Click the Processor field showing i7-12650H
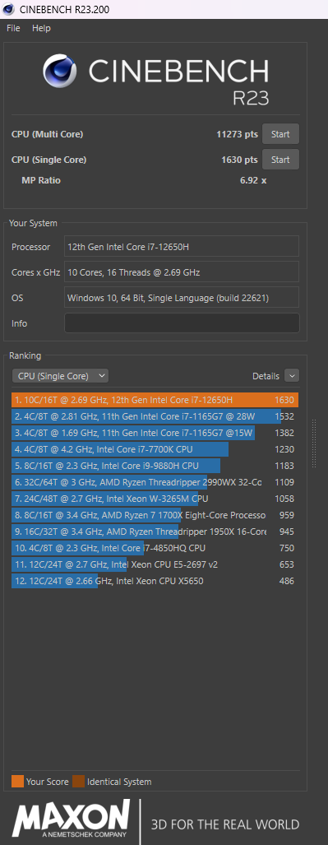The height and width of the screenshot is (845, 328). click(182, 246)
